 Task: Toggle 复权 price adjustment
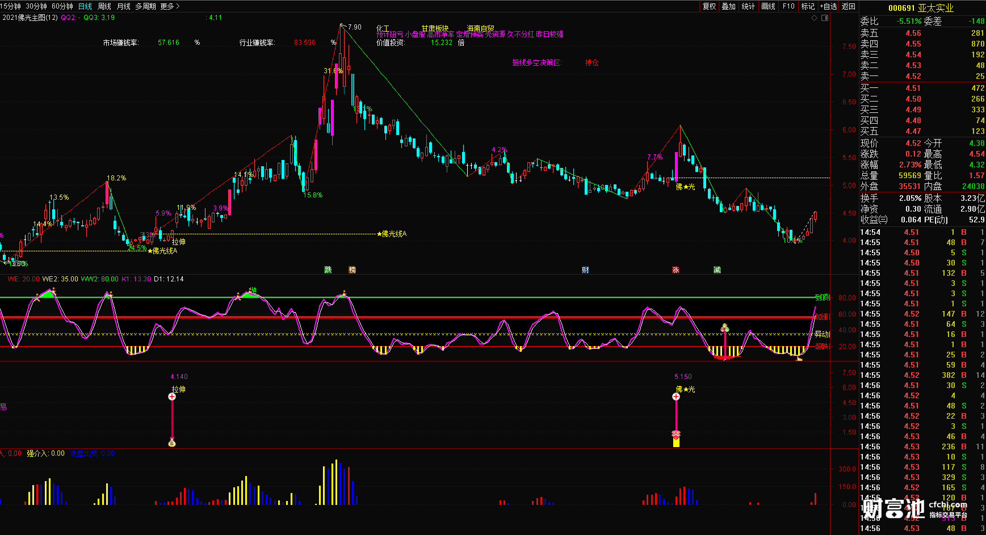point(709,6)
